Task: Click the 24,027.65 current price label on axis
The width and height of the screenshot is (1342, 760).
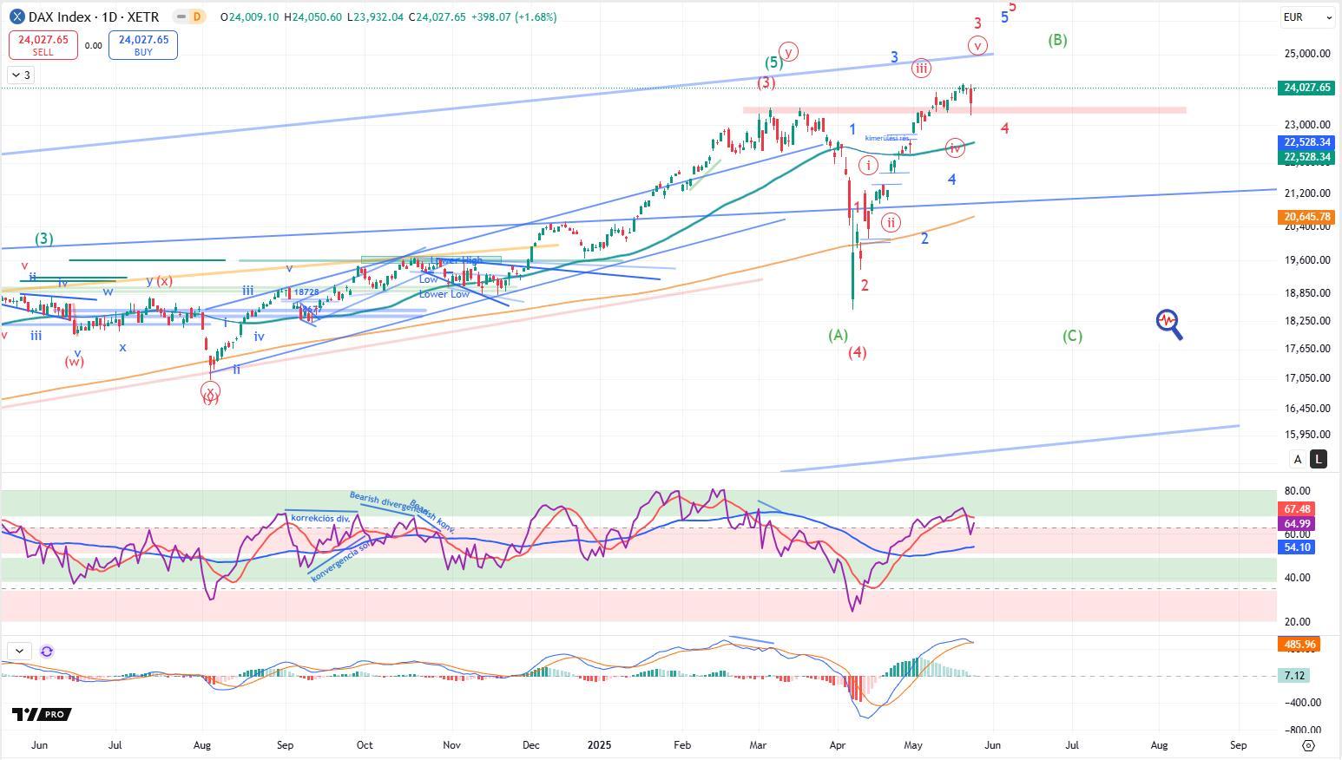Action: (1306, 88)
